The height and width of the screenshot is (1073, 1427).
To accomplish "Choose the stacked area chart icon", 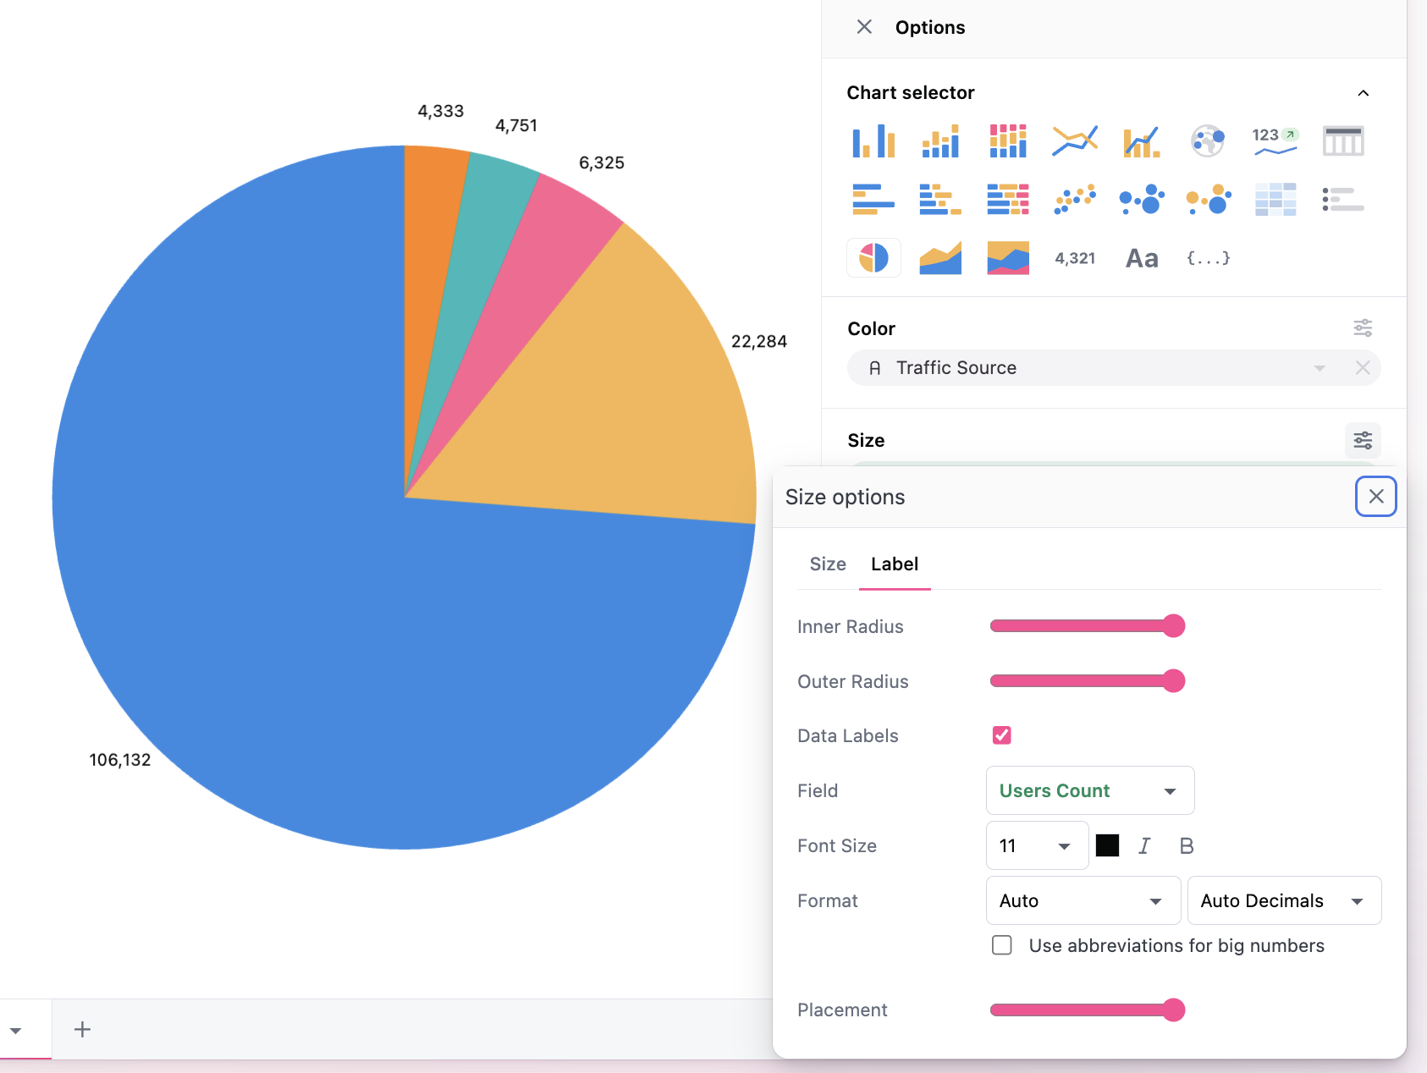I will (1007, 257).
